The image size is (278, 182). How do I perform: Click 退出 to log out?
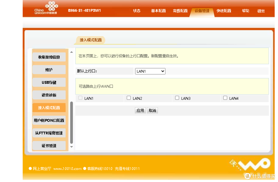coord(261,11)
